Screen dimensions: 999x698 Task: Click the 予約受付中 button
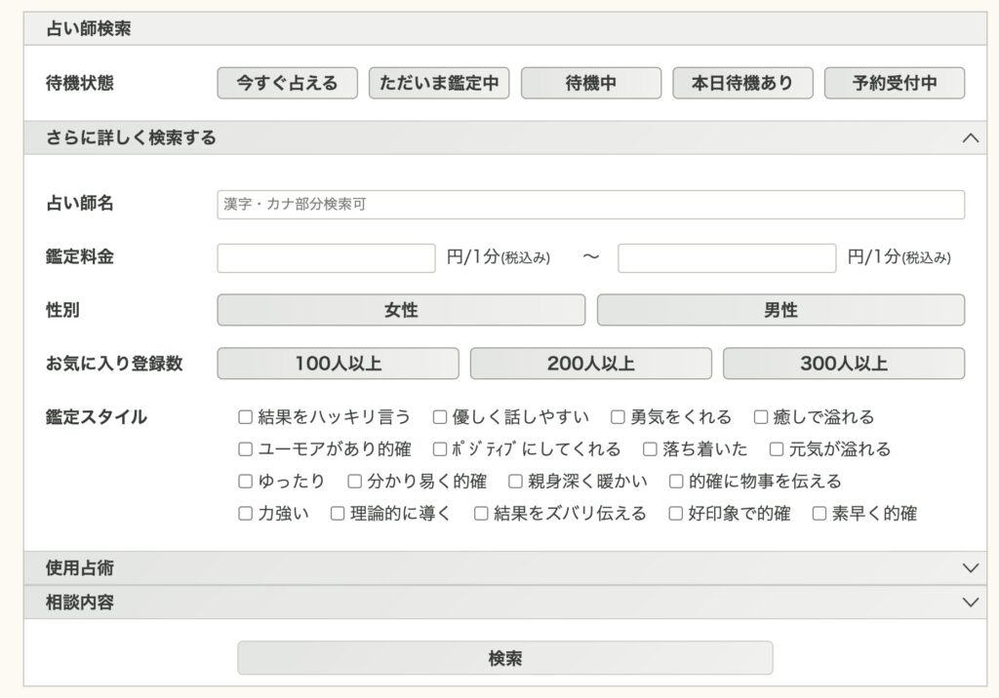[x=894, y=83]
